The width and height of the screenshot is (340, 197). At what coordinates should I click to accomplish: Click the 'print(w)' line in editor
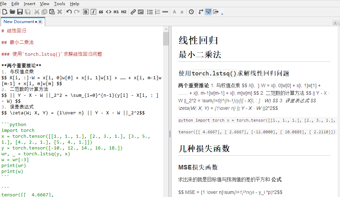[x=12, y=171]
